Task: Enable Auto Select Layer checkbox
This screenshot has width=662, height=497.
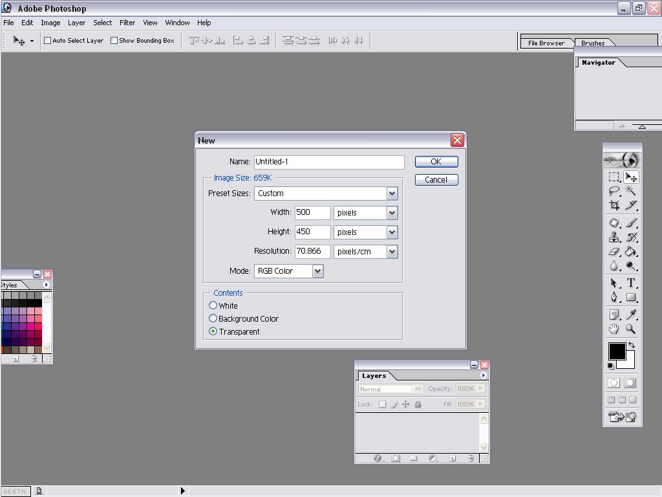Action: pyautogui.click(x=48, y=41)
